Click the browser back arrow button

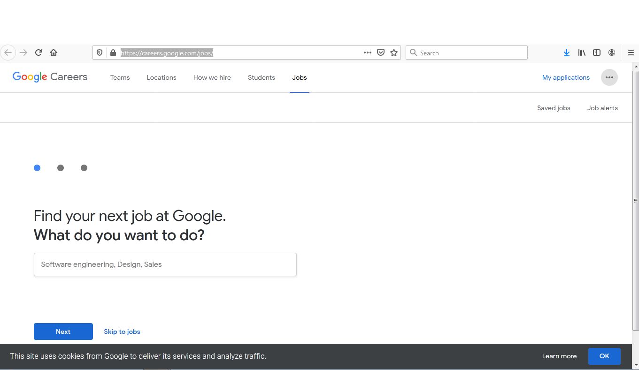click(8, 53)
